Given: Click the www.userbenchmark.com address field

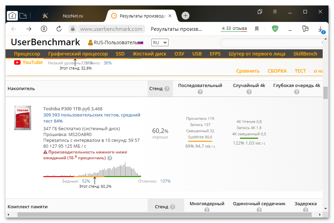Looking at the screenshot, I should pyautogui.click(x=111, y=29).
